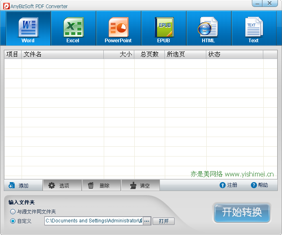Start conversion with 开始转换 button
282x235 pixels.
[x=242, y=213]
